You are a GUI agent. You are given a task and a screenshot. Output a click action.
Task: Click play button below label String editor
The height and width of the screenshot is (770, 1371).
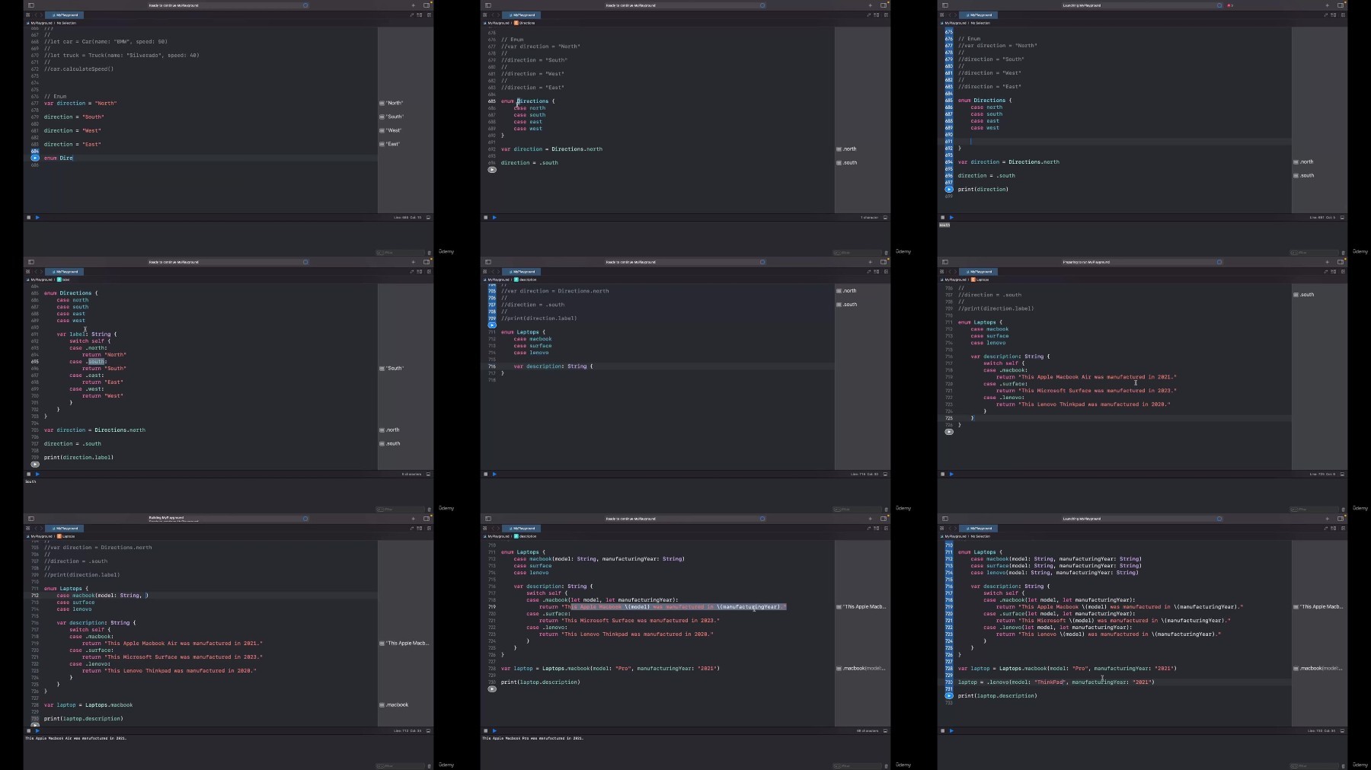(37, 474)
